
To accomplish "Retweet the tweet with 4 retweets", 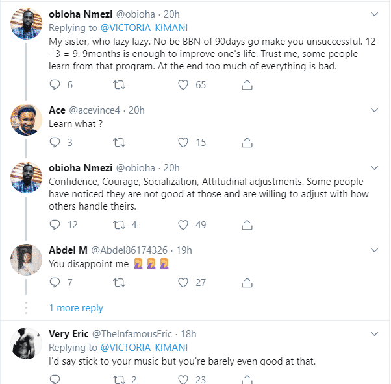I will tap(119, 224).
